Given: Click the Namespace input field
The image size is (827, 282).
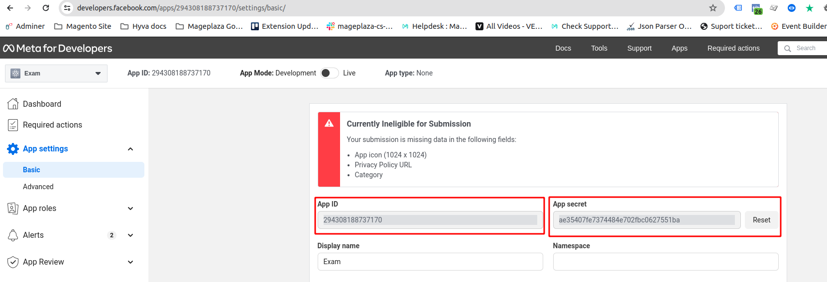Looking at the screenshot, I should pos(665,262).
